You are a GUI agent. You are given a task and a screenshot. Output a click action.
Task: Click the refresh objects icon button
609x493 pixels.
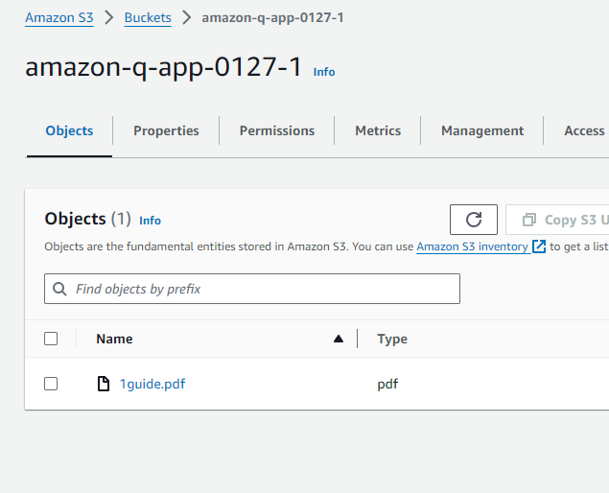(474, 220)
